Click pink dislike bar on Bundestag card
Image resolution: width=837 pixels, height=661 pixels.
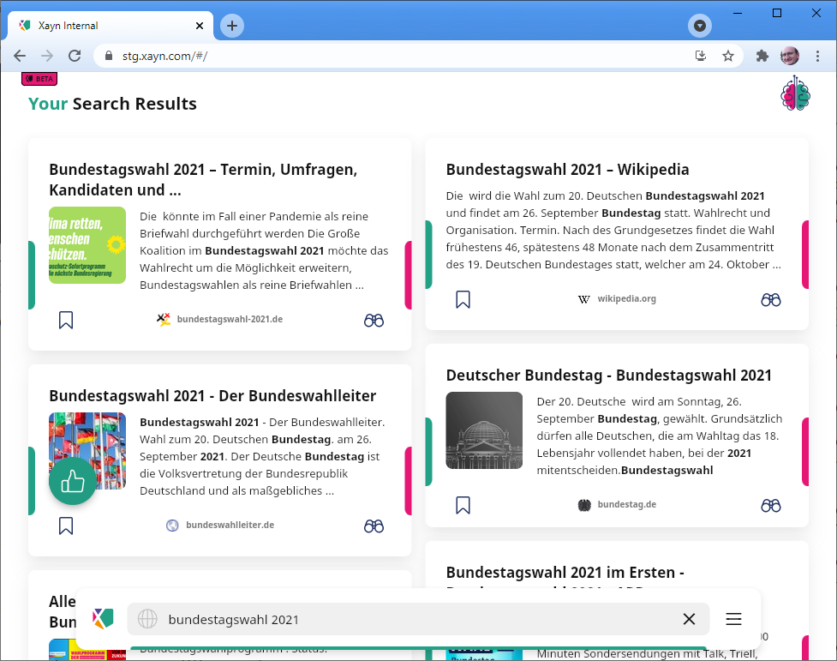(805, 452)
